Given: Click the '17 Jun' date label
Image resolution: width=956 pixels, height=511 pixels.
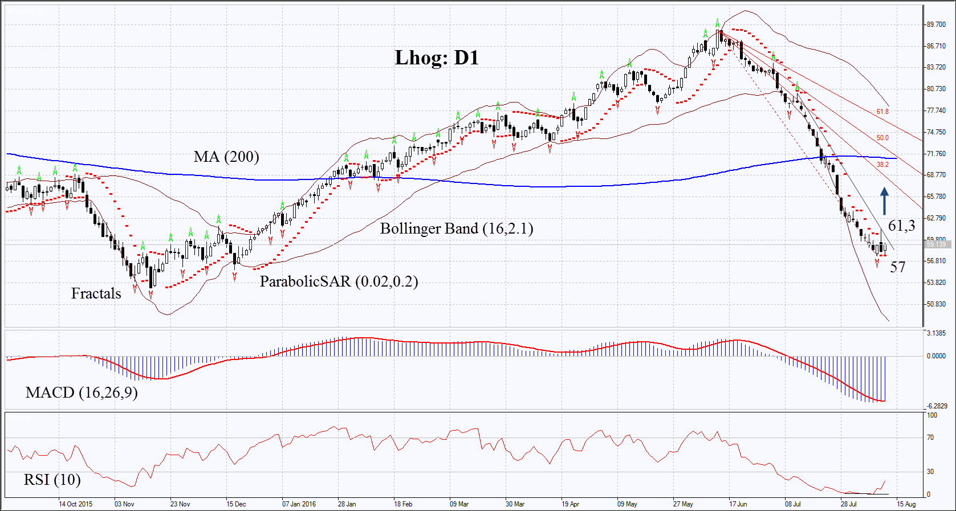Looking at the screenshot, I should point(738,504).
